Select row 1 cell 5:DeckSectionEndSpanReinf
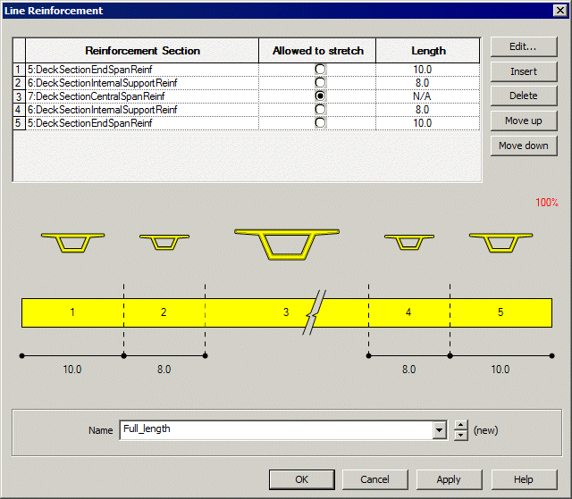Image resolution: width=572 pixels, height=499 pixels. coord(142,70)
